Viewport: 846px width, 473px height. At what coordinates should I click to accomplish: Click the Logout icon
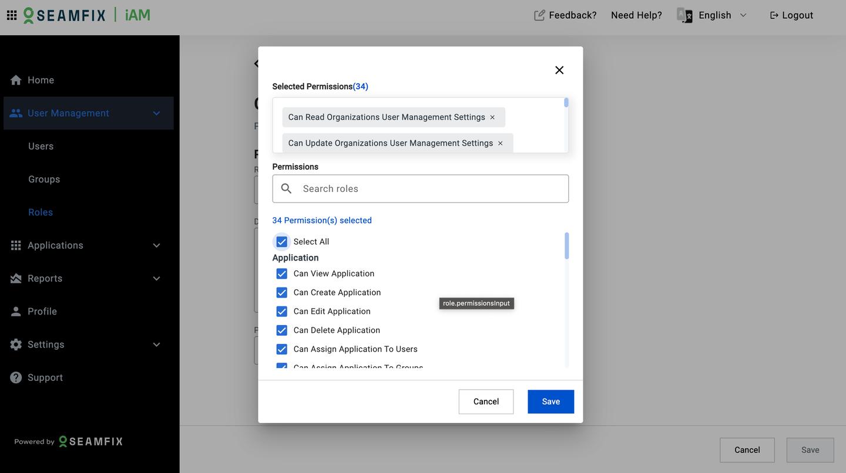(774, 15)
